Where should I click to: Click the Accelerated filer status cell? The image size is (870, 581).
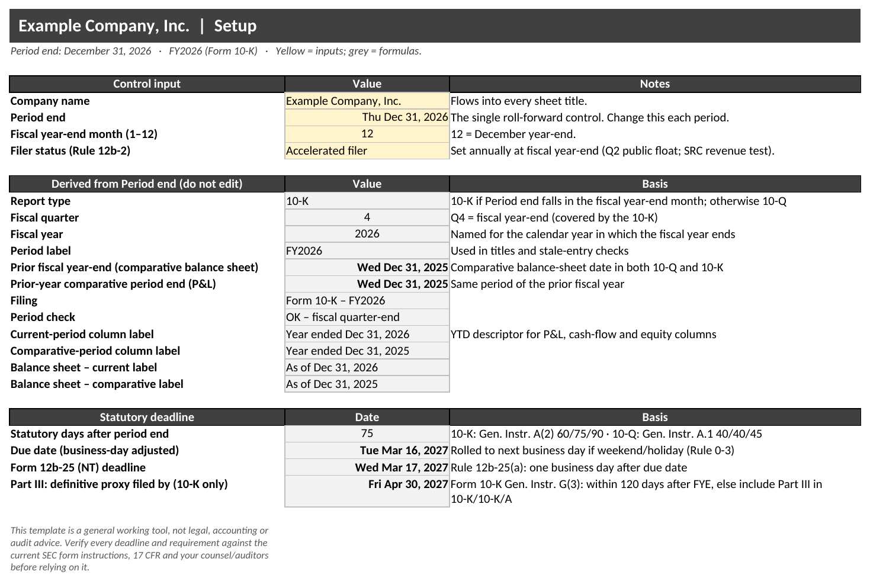367,150
